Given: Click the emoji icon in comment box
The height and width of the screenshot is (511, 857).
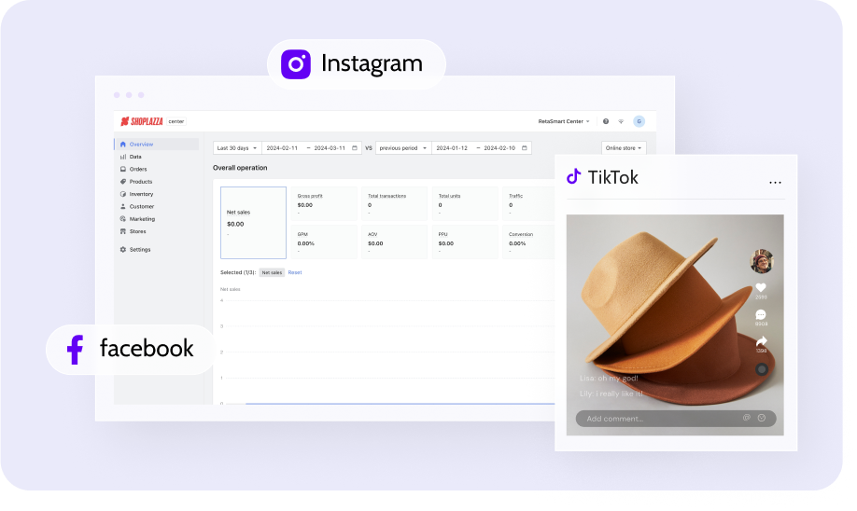Looking at the screenshot, I should [x=762, y=418].
